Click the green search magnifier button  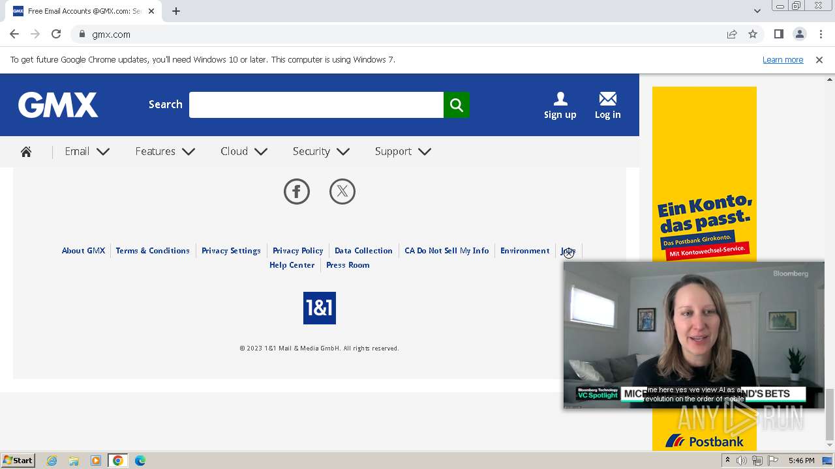tap(457, 105)
